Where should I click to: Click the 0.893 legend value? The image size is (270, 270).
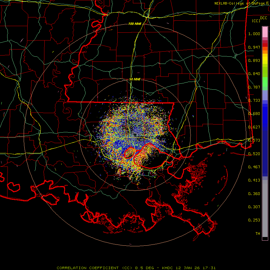(254, 60)
